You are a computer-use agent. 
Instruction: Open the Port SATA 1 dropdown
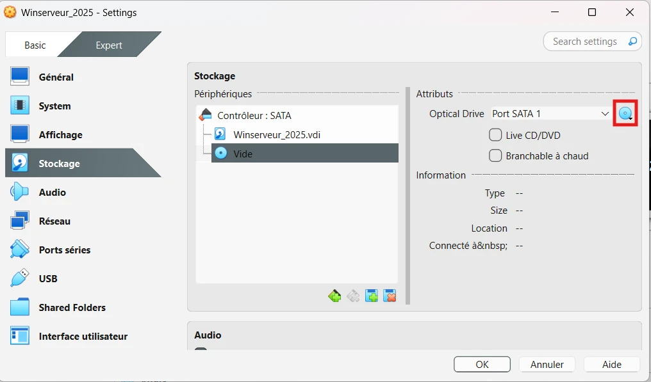coord(551,114)
